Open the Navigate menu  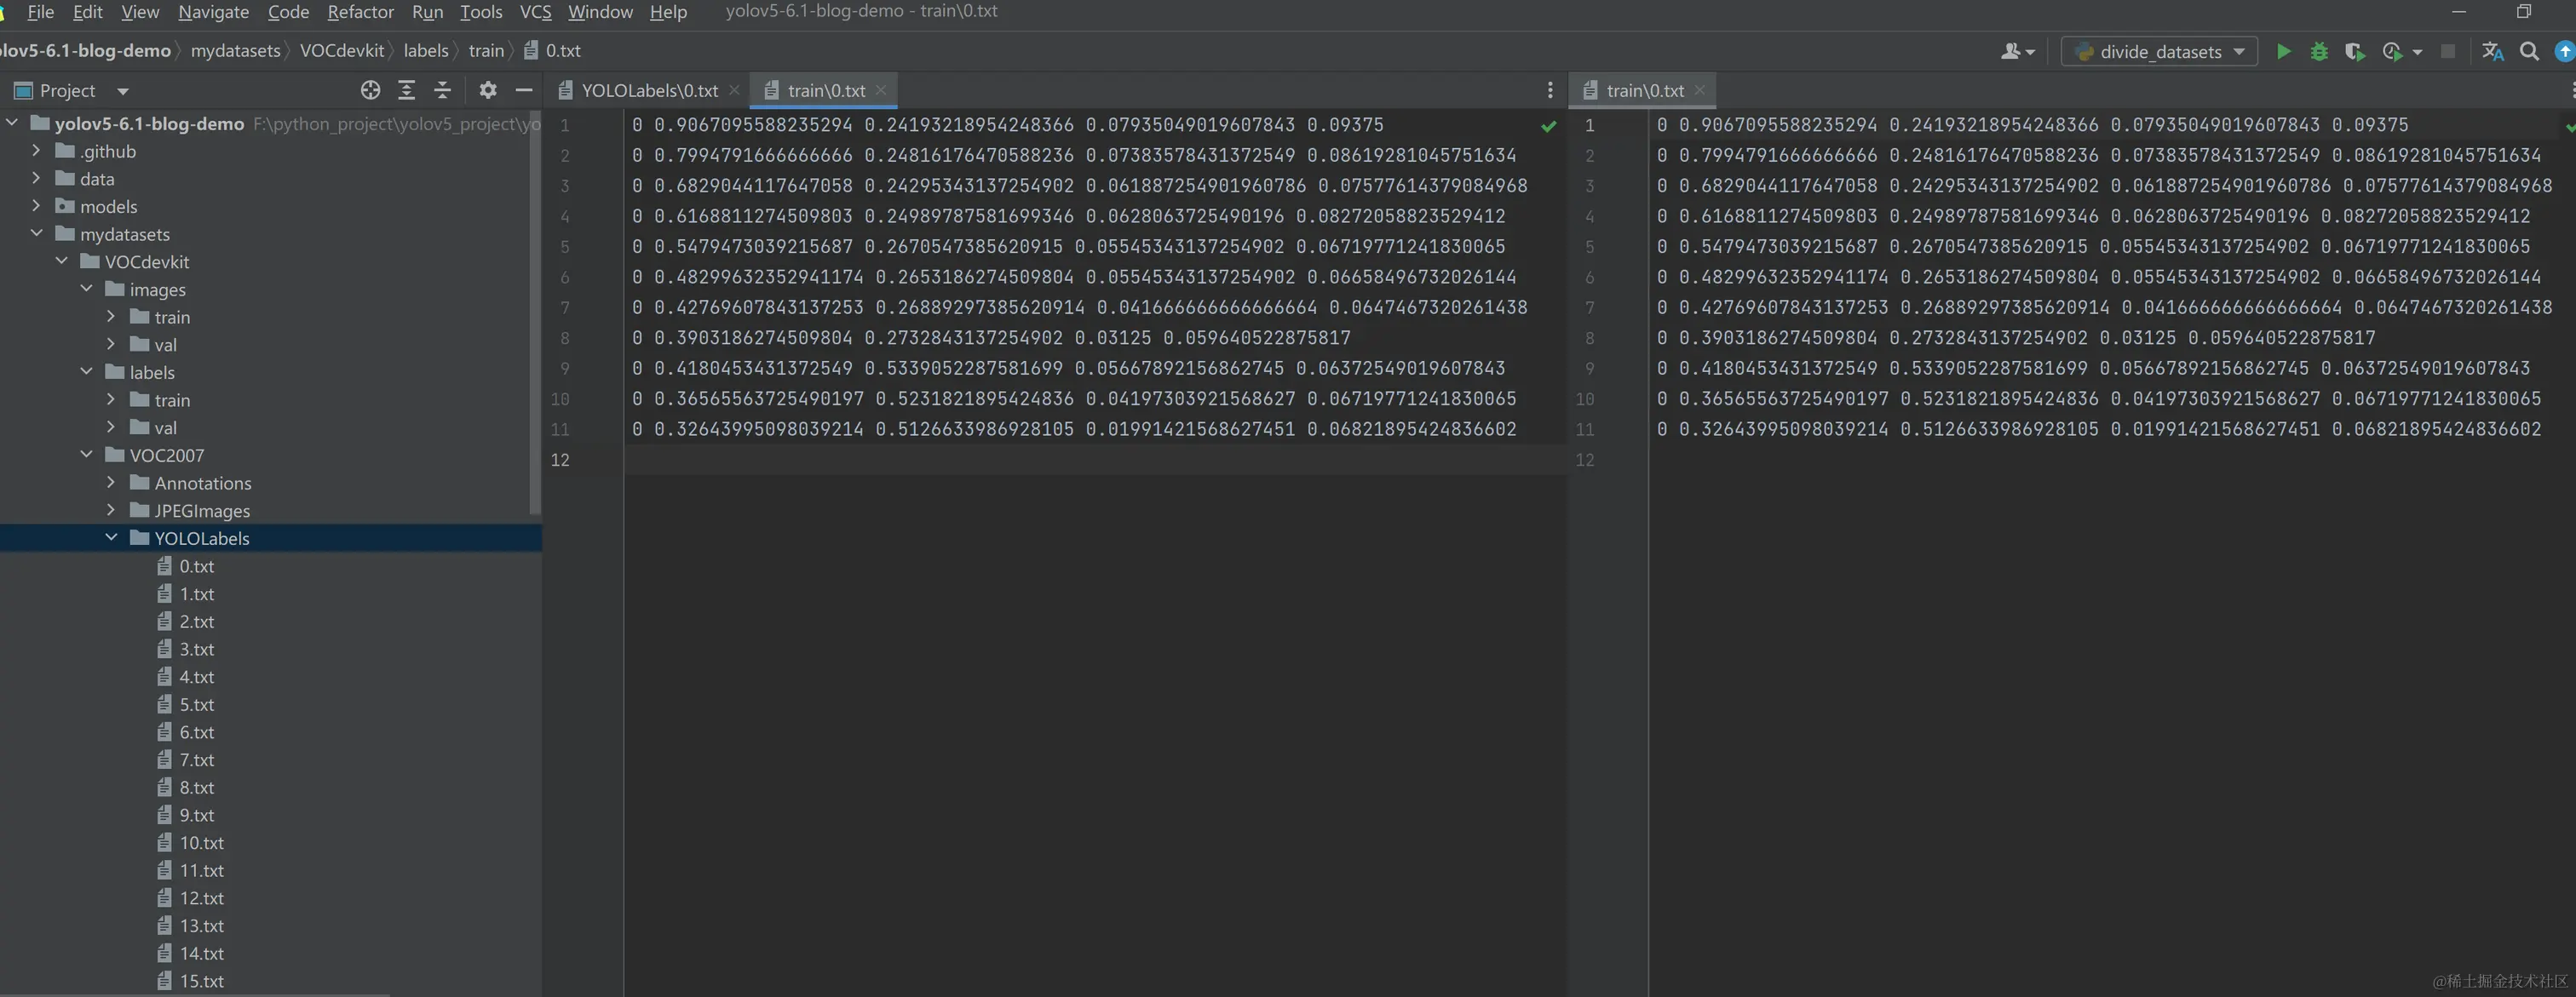[213, 12]
